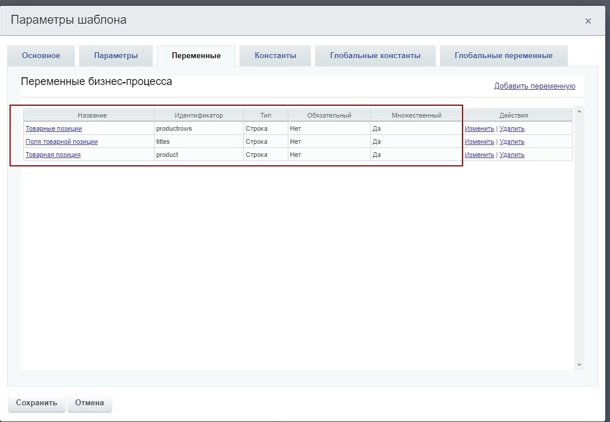Close the Параметры шаблона dialog

588,21
